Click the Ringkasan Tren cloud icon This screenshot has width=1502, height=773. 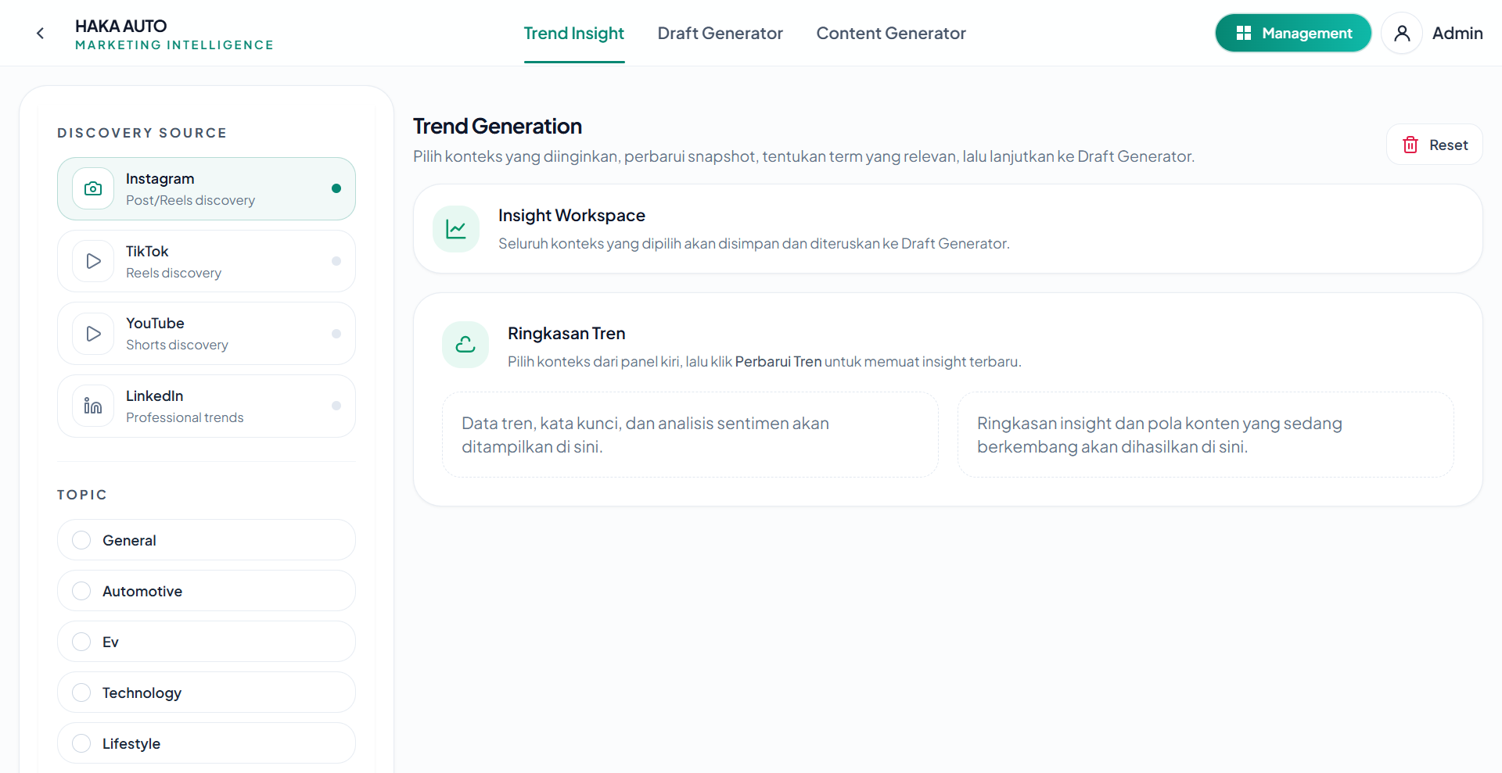click(x=465, y=345)
